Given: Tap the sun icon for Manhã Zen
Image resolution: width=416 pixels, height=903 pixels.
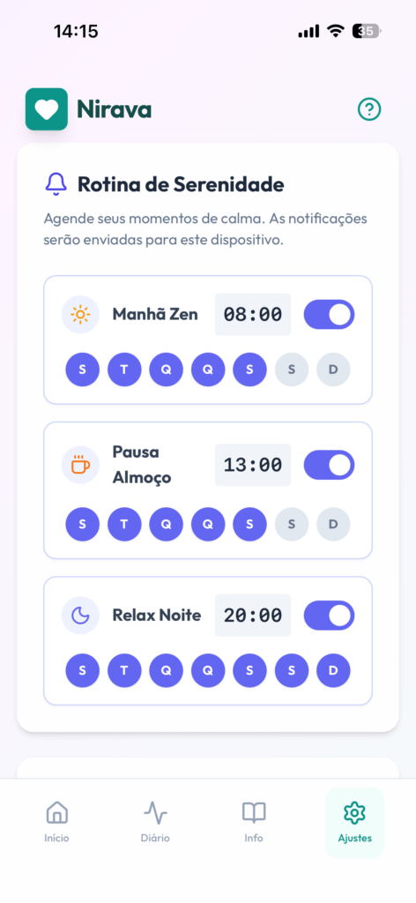Looking at the screenshot, I should (x=80, y=315).
